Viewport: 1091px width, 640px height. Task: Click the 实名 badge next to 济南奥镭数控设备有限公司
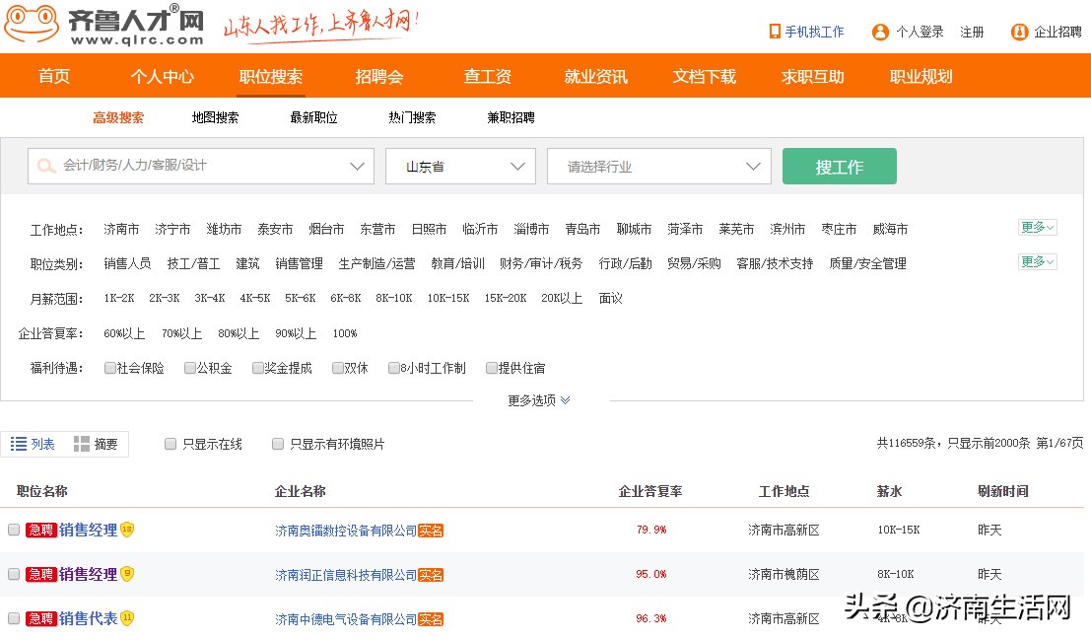(431, 530)
